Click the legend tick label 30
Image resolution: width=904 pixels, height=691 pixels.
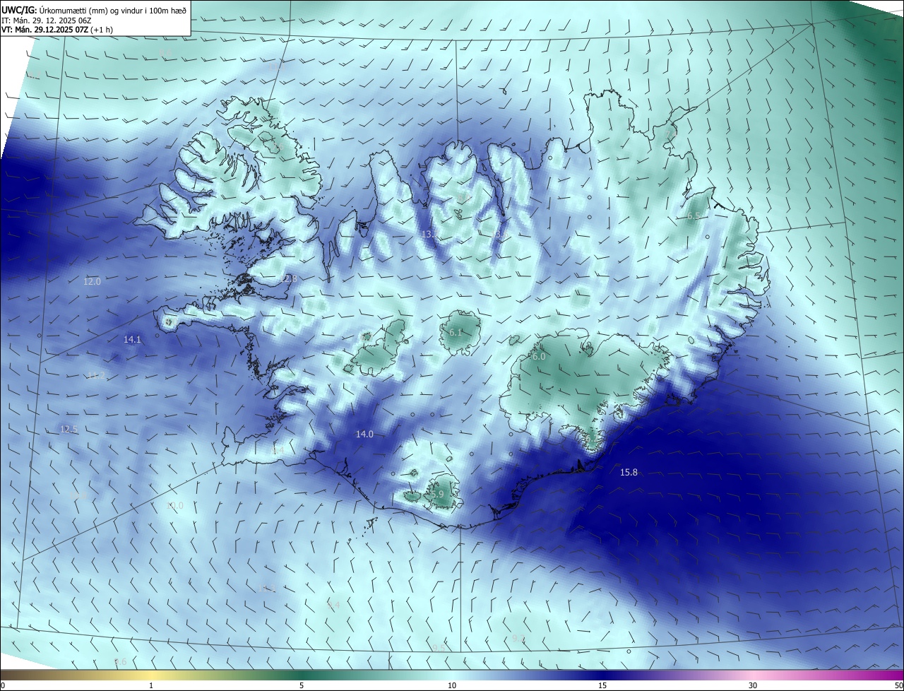click(x=753, y=685)
